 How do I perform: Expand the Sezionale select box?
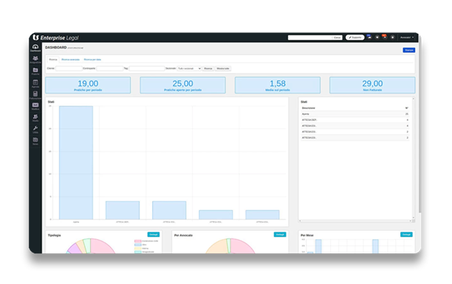189,68
